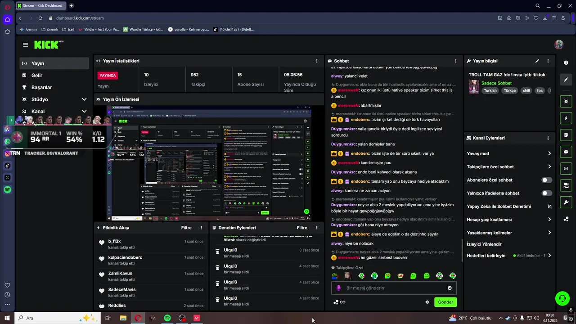Click the Bir mesaj gönderin input field
This screenshot has width=576, height=324.
pyautogui.click(x=394, y=288)
